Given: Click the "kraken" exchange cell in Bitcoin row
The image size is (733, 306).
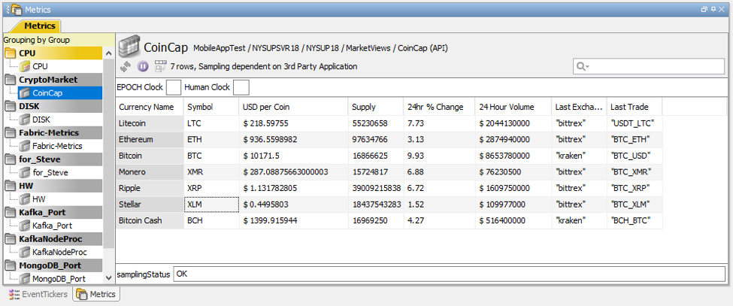Looking at the screenshot, I should pyautogui.click(x=579, y=156).
